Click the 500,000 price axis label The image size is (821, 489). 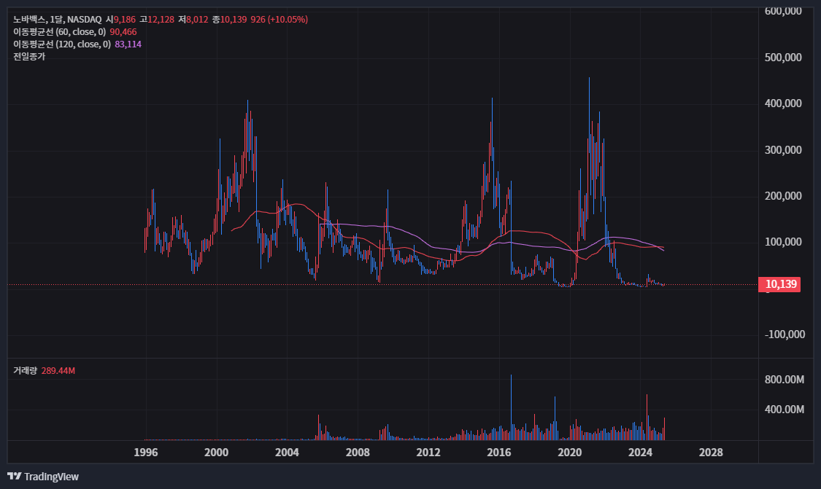coord(783,58)
